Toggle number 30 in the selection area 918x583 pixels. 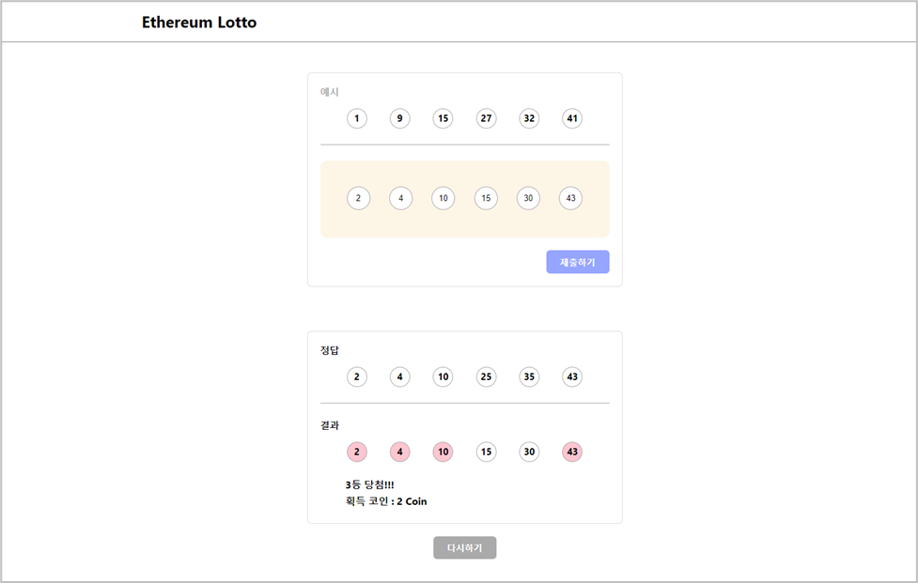point(528,198)
